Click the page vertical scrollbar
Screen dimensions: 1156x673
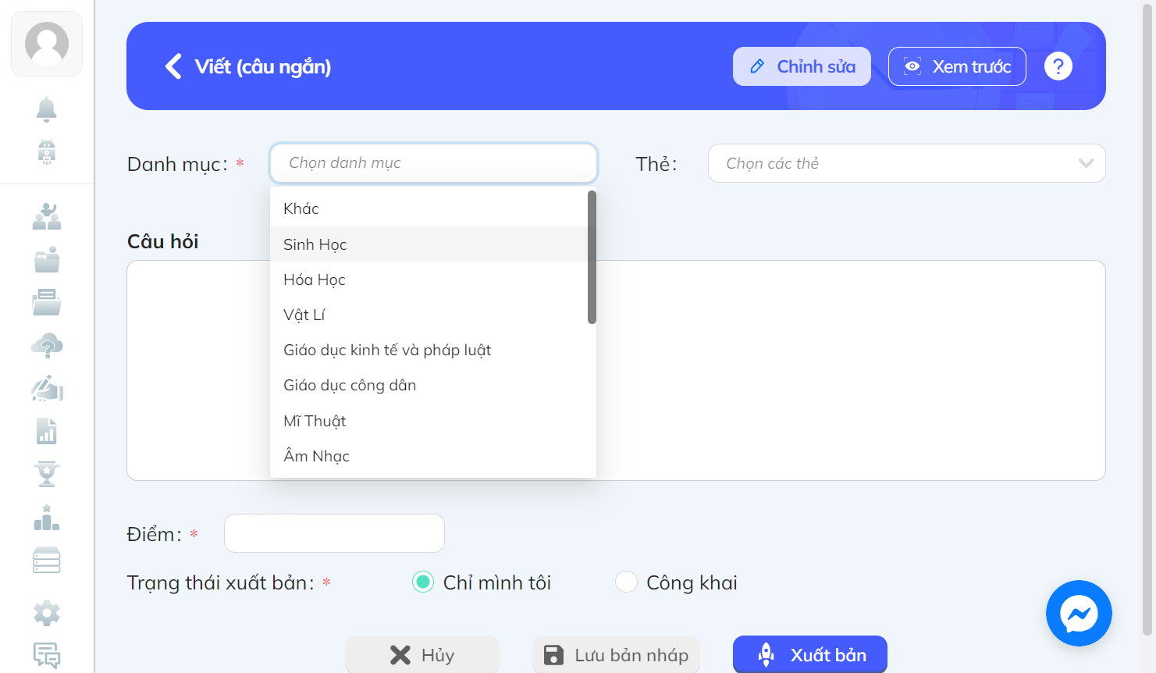click(x=1147, y=320)
